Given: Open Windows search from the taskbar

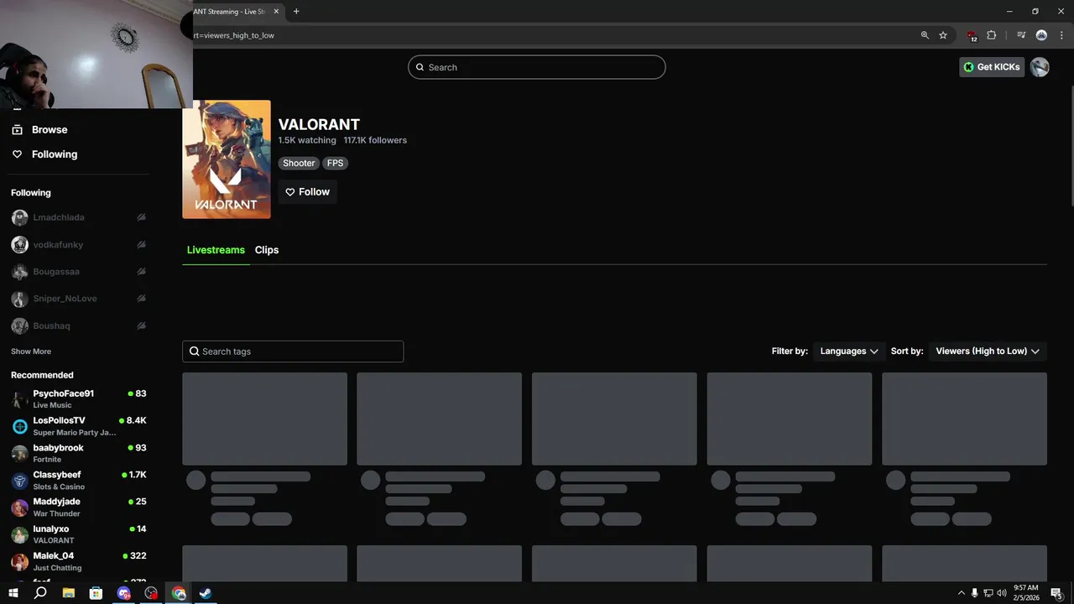Looking at the screenshot, I should tap(40, 593).
